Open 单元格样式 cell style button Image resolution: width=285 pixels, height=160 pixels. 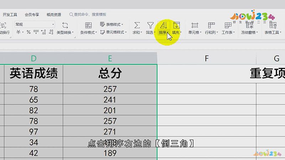(113, 32)
